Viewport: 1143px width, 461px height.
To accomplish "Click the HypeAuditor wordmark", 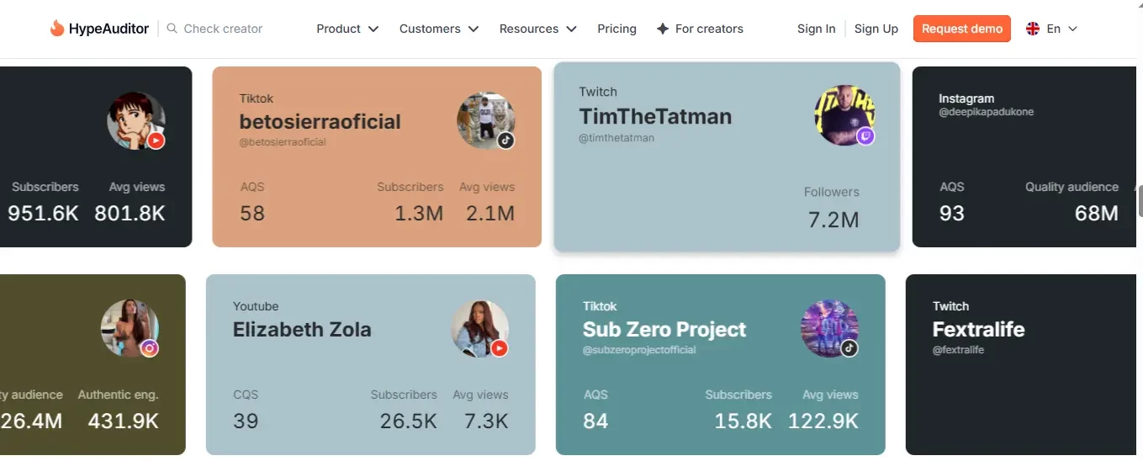I will pos(109,29).
